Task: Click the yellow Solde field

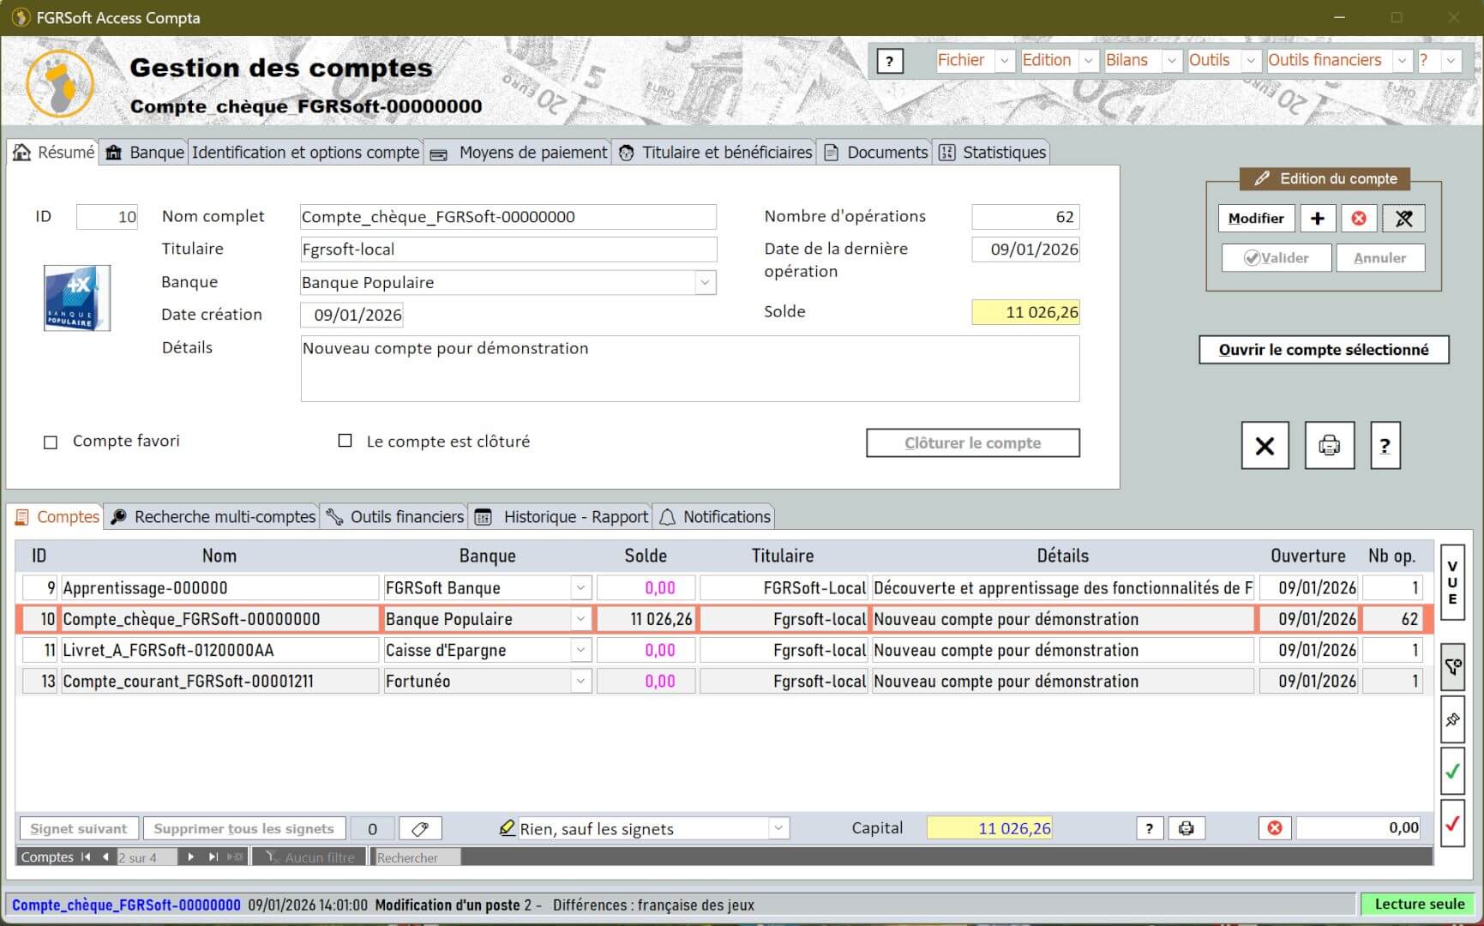Action: tap(1025, 312)
